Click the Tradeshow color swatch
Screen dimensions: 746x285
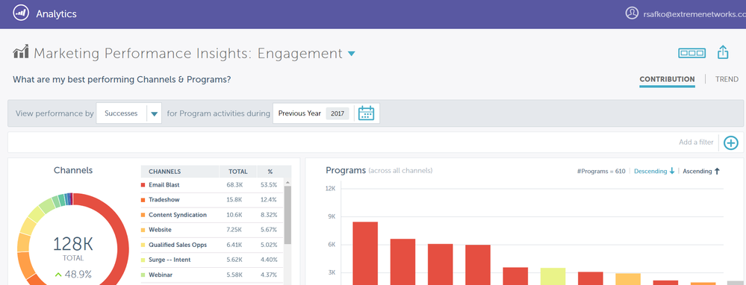tap(143, 200)
